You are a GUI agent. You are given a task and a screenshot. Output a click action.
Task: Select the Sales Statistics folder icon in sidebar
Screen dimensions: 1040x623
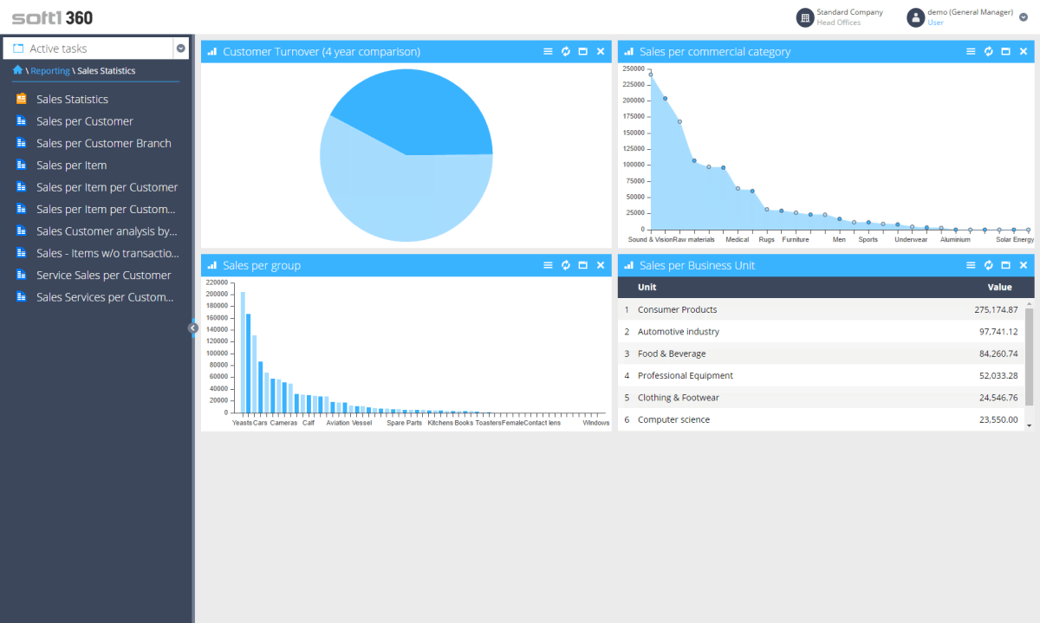point(22,99)
